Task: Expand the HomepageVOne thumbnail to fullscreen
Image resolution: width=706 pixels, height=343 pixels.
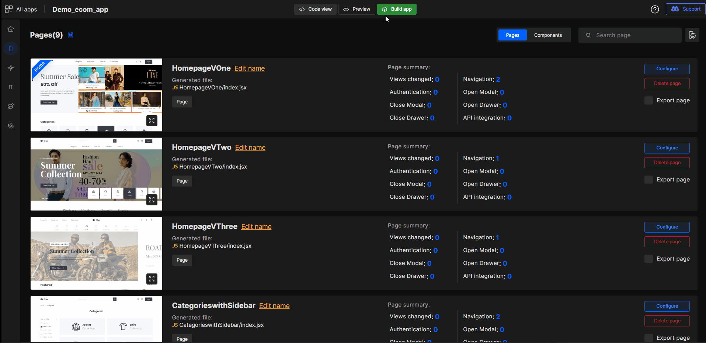Action: tap(152, 120)
